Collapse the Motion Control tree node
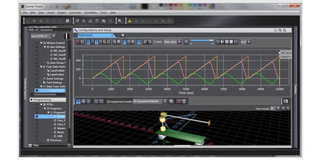The width and height of the screenshot is (321, 160). [41, 43]
